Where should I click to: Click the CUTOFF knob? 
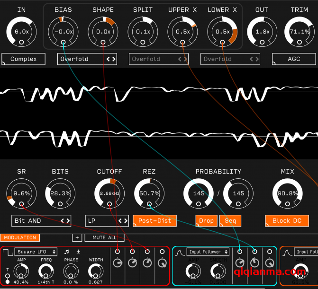(109, 193)
